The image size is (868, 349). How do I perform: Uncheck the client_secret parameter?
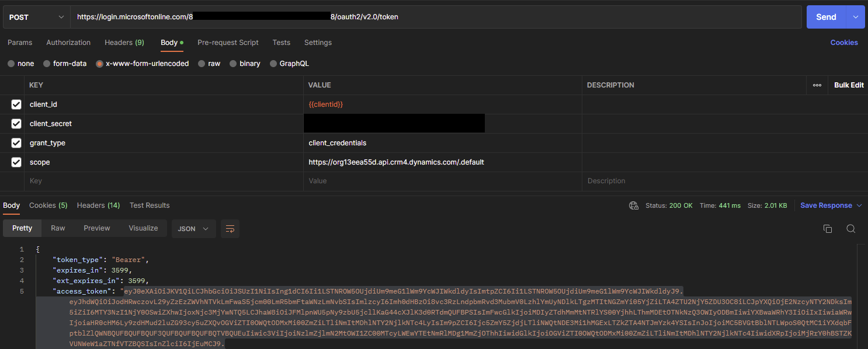point(16,123)
